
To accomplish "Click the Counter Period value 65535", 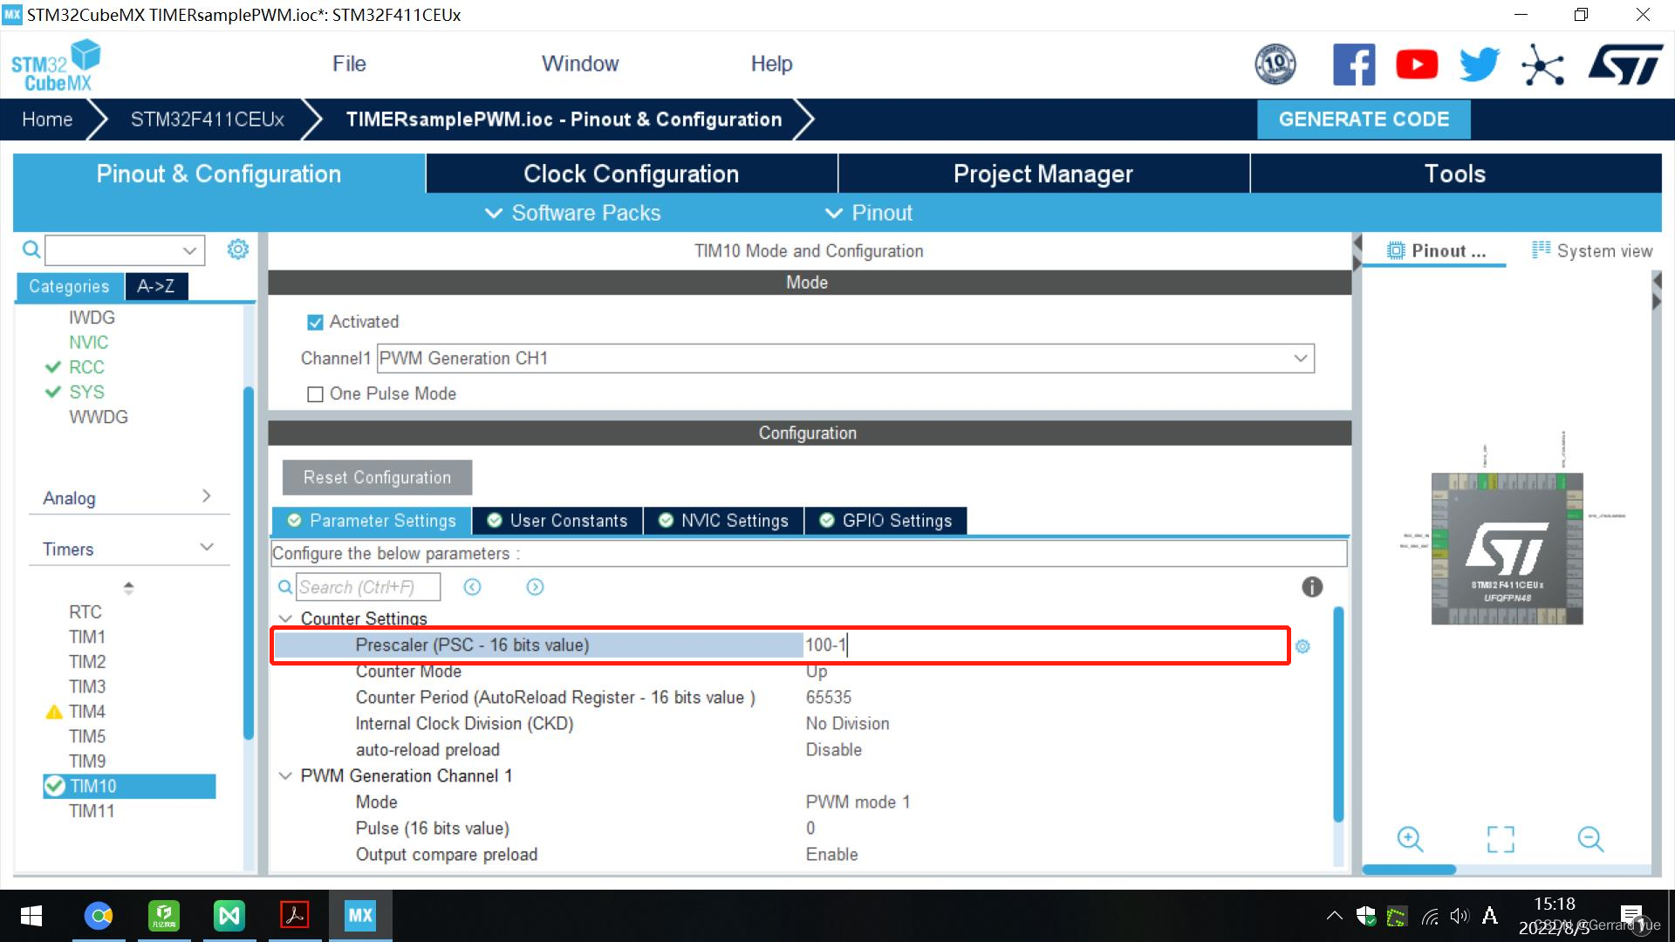I will point(829,698).
